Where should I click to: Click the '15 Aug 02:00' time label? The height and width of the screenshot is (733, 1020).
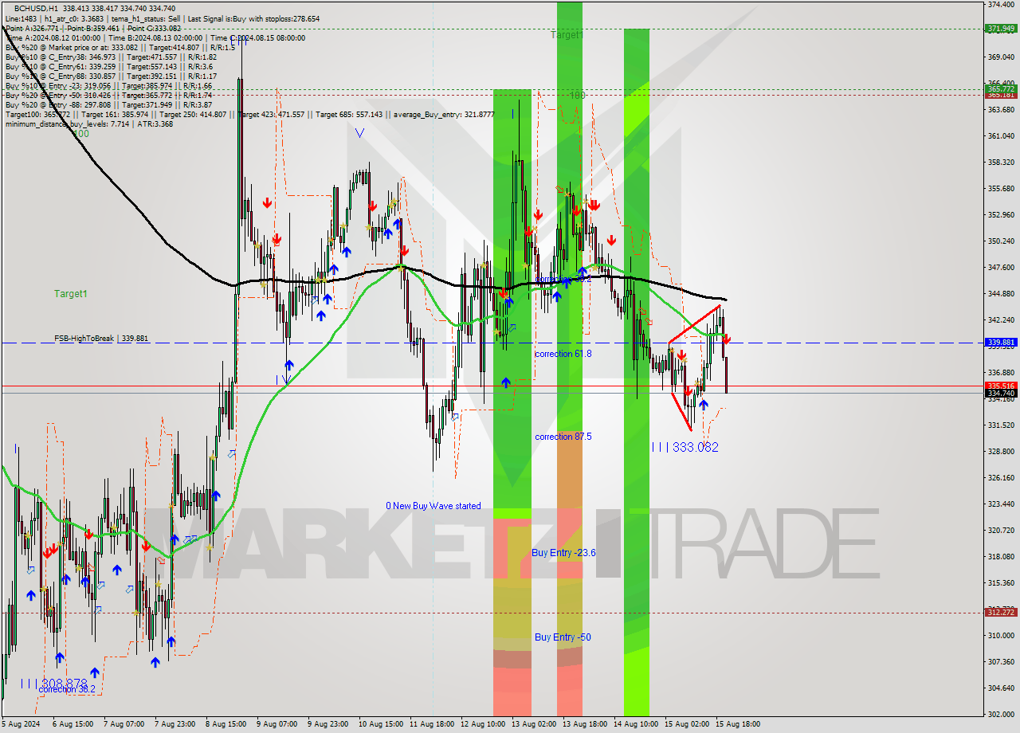point(687,724)
